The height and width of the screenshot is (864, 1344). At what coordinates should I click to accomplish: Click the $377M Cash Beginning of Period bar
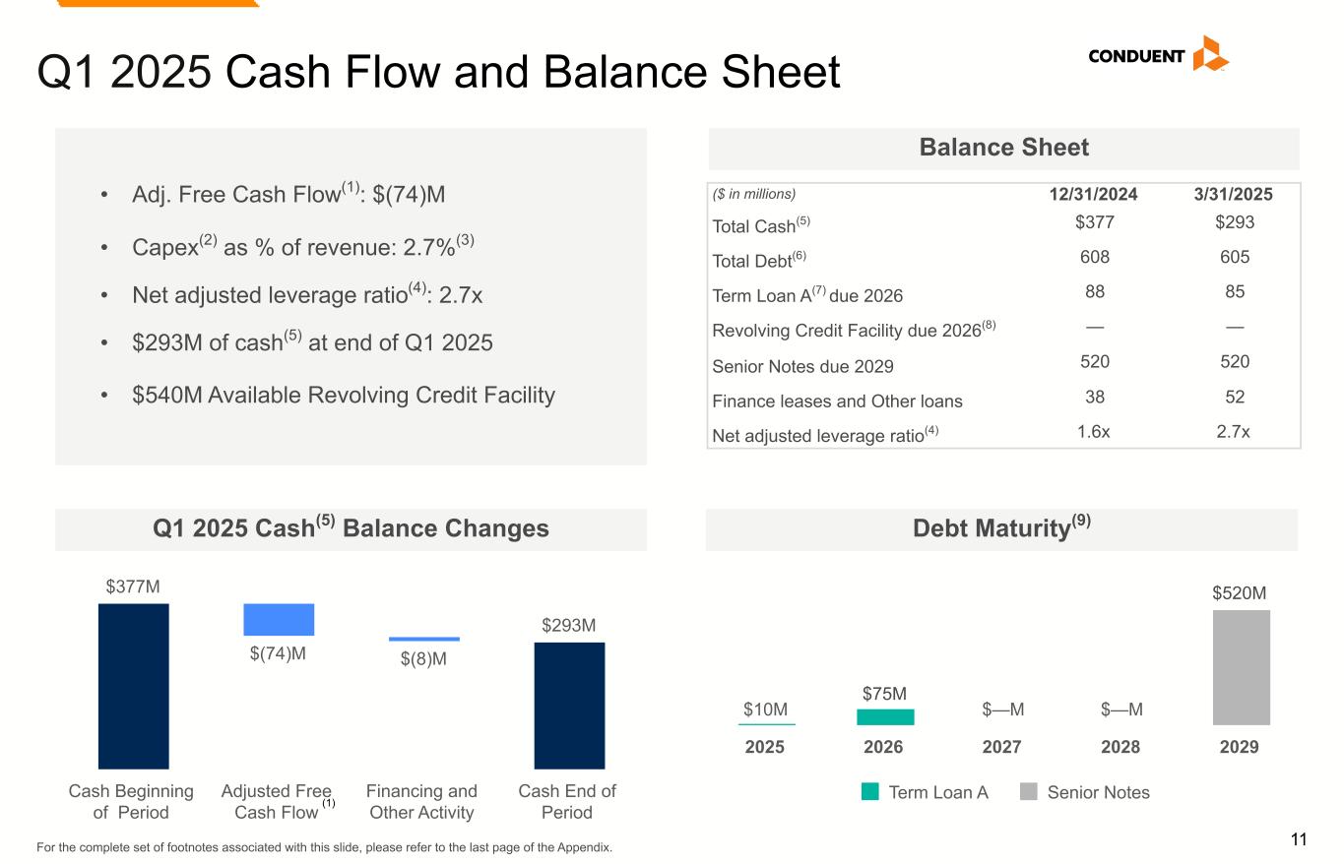[133, 686]
